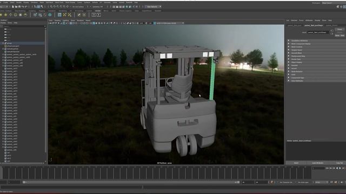Click the round teal shelf icon

(50, 15)
